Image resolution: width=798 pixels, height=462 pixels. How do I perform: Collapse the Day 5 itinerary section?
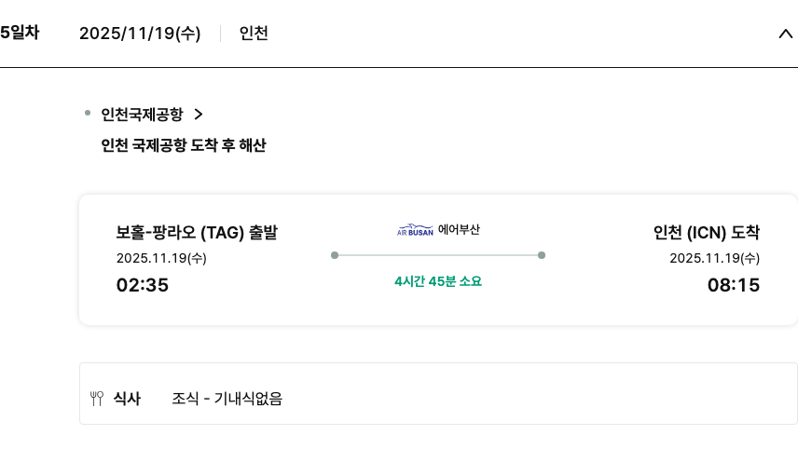784,34
